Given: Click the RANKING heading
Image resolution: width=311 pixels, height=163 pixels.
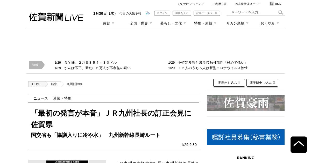Looking at the screenshot, I should 246,158.
